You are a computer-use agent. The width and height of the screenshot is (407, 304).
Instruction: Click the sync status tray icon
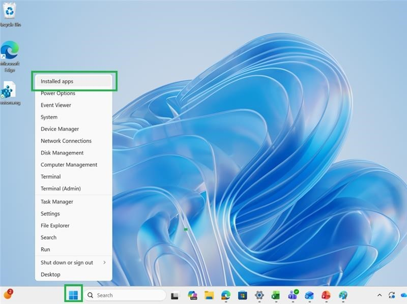pos(391,295)
